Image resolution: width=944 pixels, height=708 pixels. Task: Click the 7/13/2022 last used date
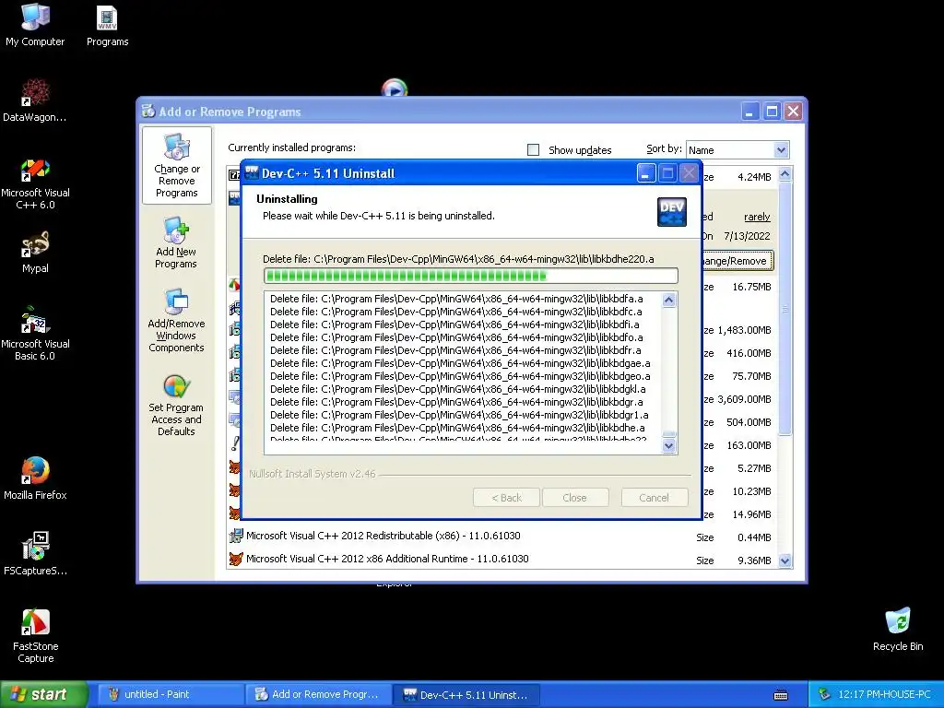tap(747, 236)
